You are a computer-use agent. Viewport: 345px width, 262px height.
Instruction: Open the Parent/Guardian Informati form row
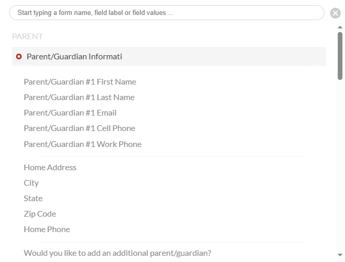click(x=169, y=57)
